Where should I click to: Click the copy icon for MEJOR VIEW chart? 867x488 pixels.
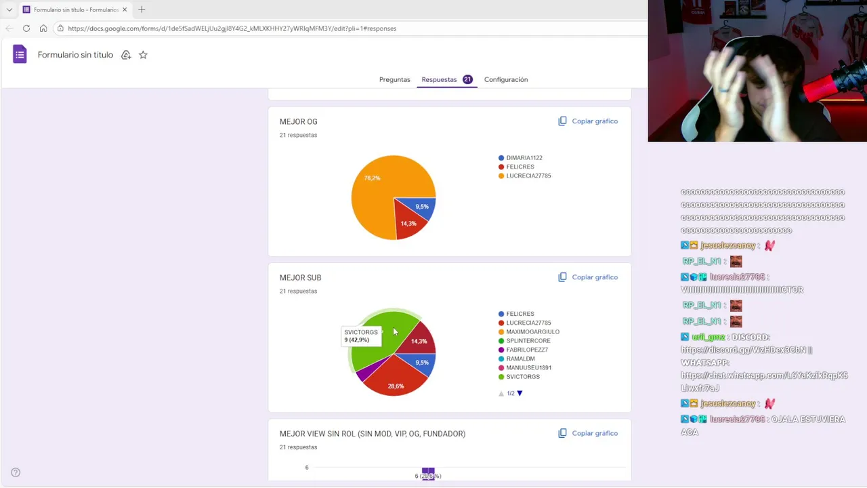[562, 433]
